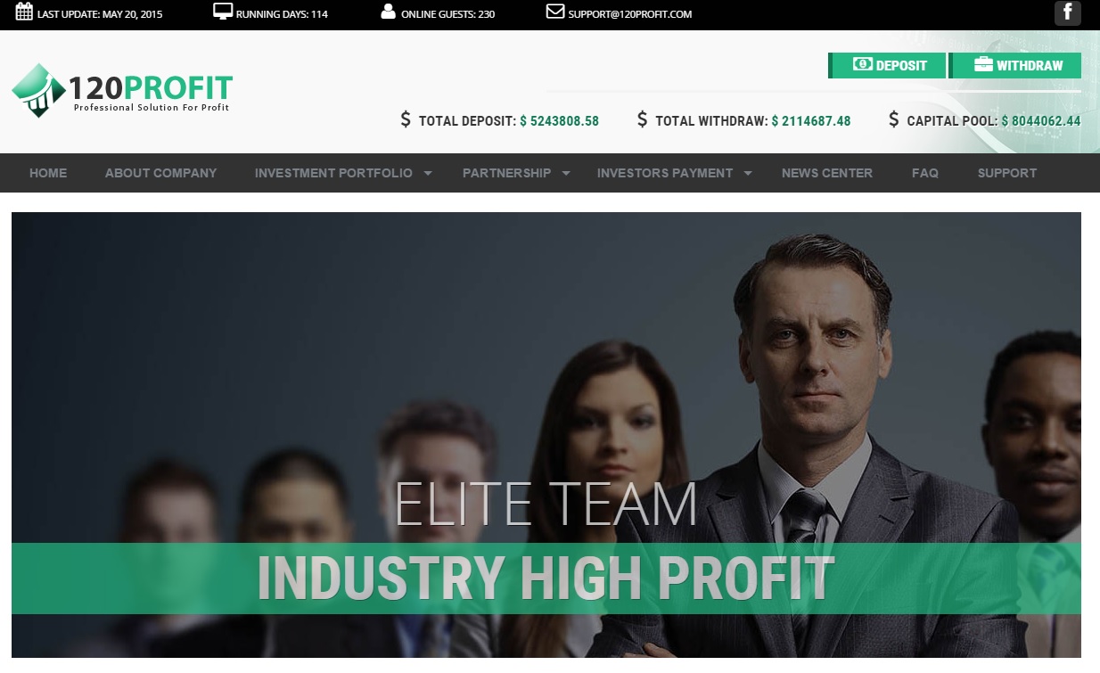Viewport: 1100px width, 673px height.
Task: Expand the Investment Portfolio dropdown arrow
Action: 428,174
